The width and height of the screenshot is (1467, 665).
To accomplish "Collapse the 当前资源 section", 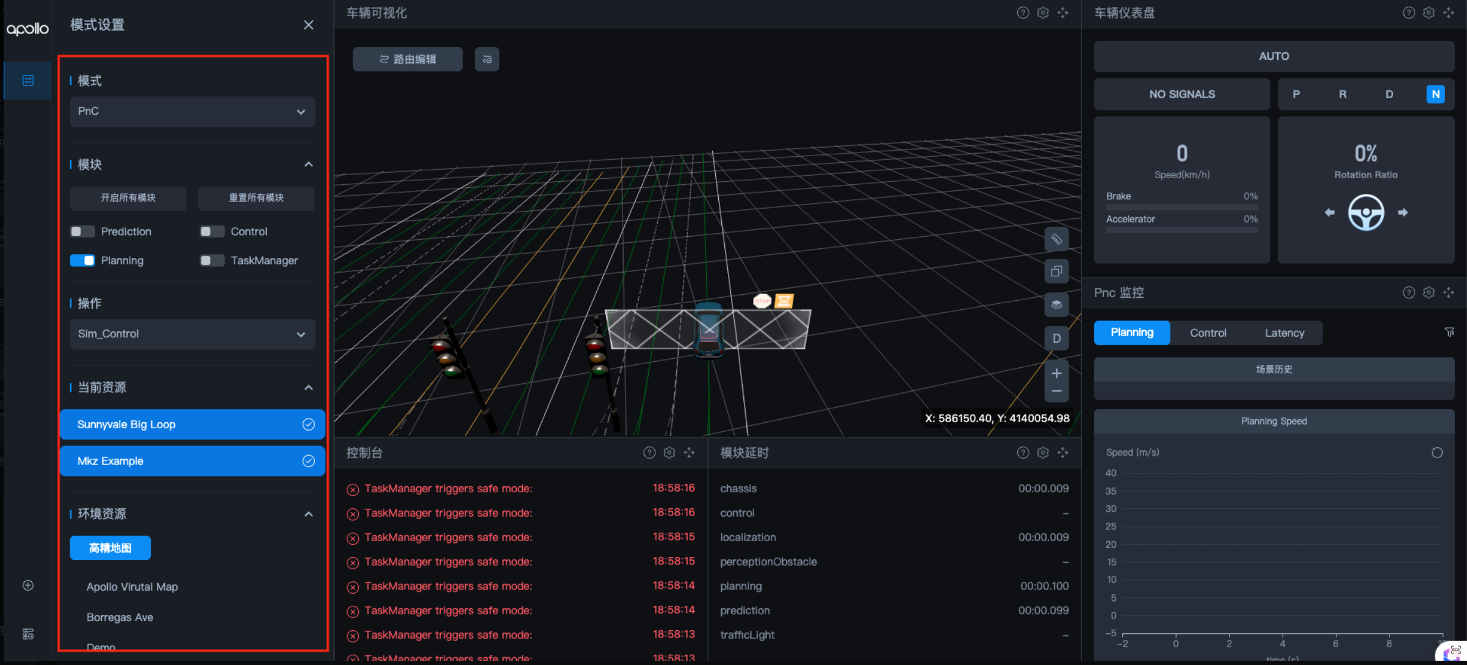I will [308, 387].
